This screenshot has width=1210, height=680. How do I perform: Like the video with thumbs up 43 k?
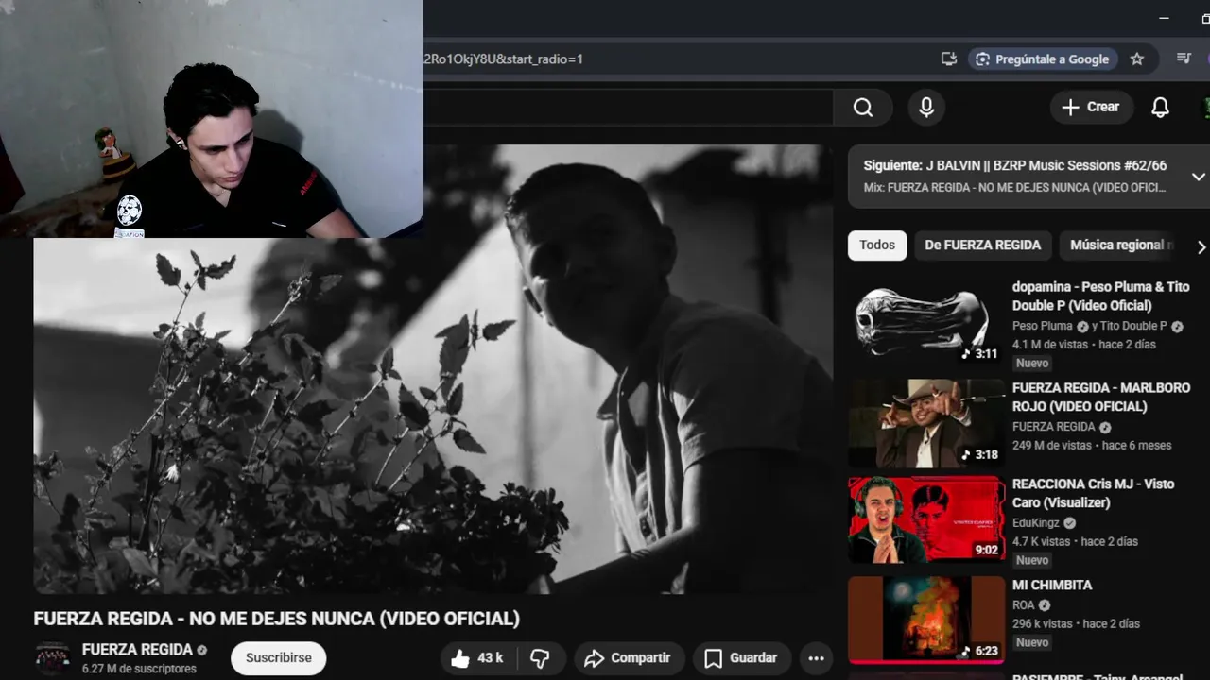pos(478,658)
